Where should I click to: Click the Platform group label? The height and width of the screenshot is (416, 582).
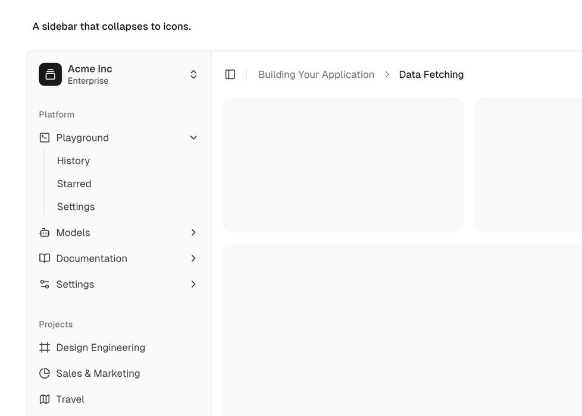(x=57, y=115)
